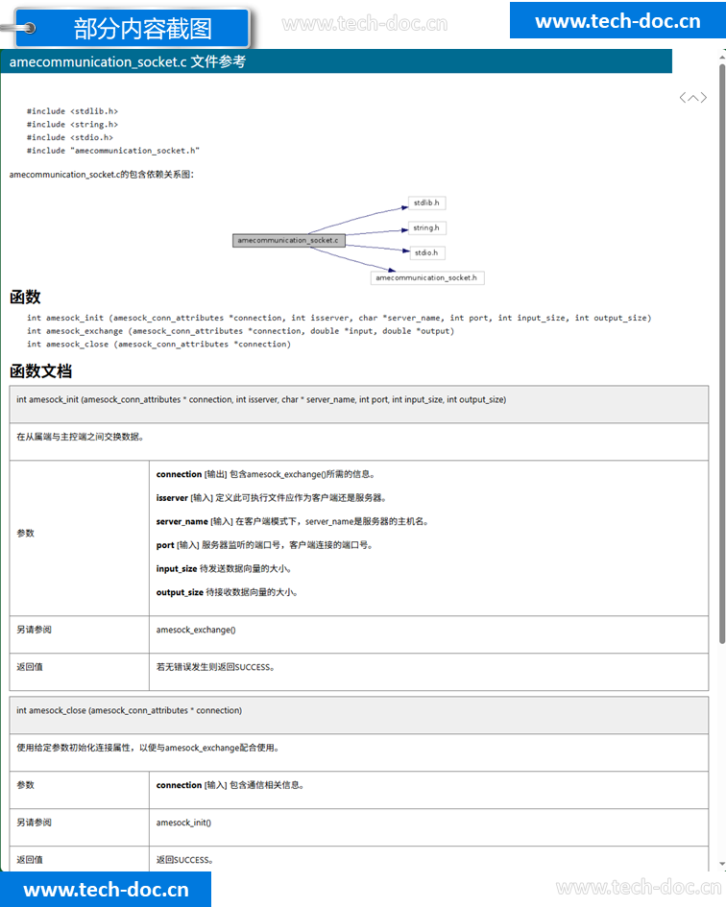This screenshot has height=907, width=726.
Task: Click the '函数' section heading
Action: pos(25,298)
